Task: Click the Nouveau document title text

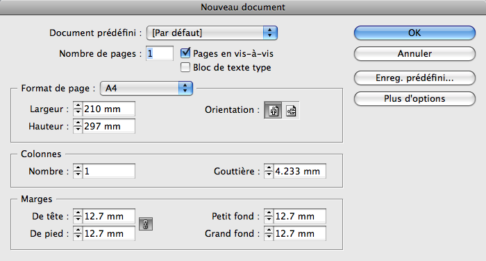Action: tap(243, 7)
